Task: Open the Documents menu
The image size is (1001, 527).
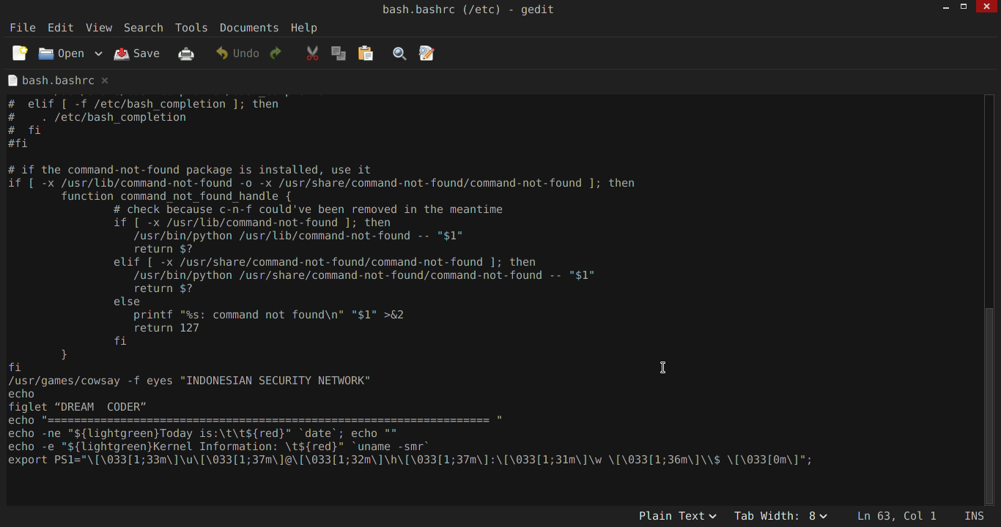Action: coord(248,27)
